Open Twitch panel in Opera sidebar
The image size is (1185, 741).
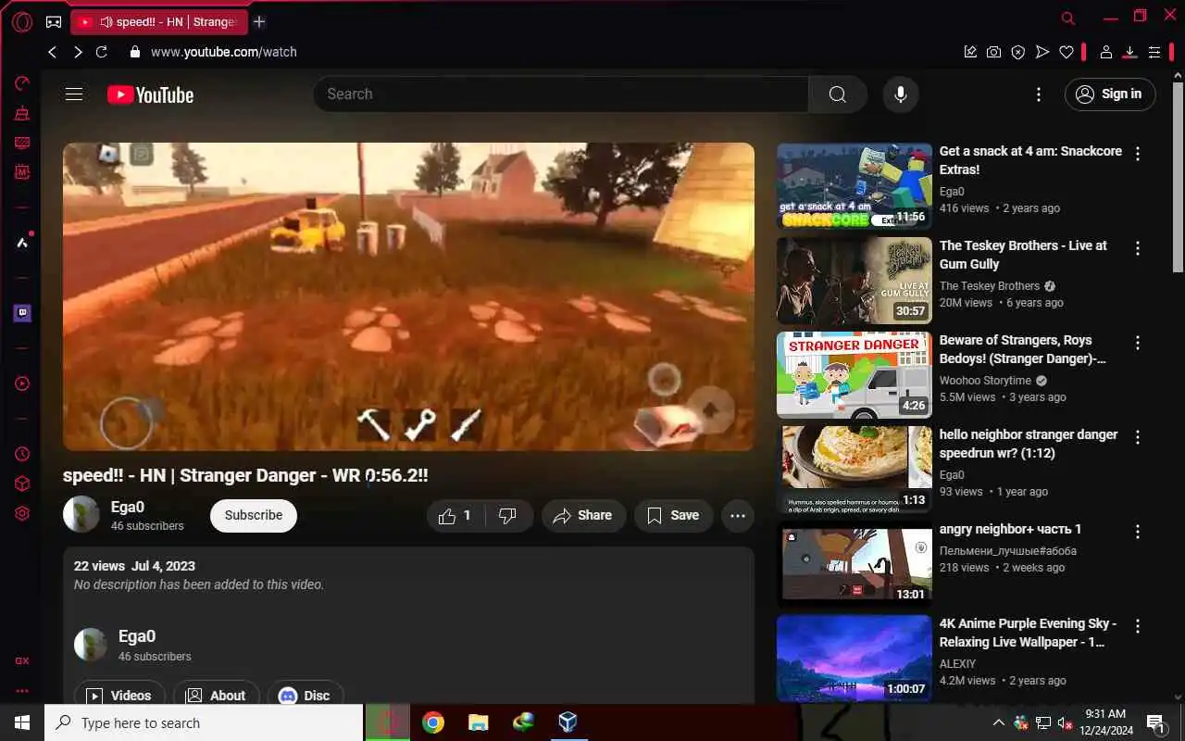coord(22,313)
